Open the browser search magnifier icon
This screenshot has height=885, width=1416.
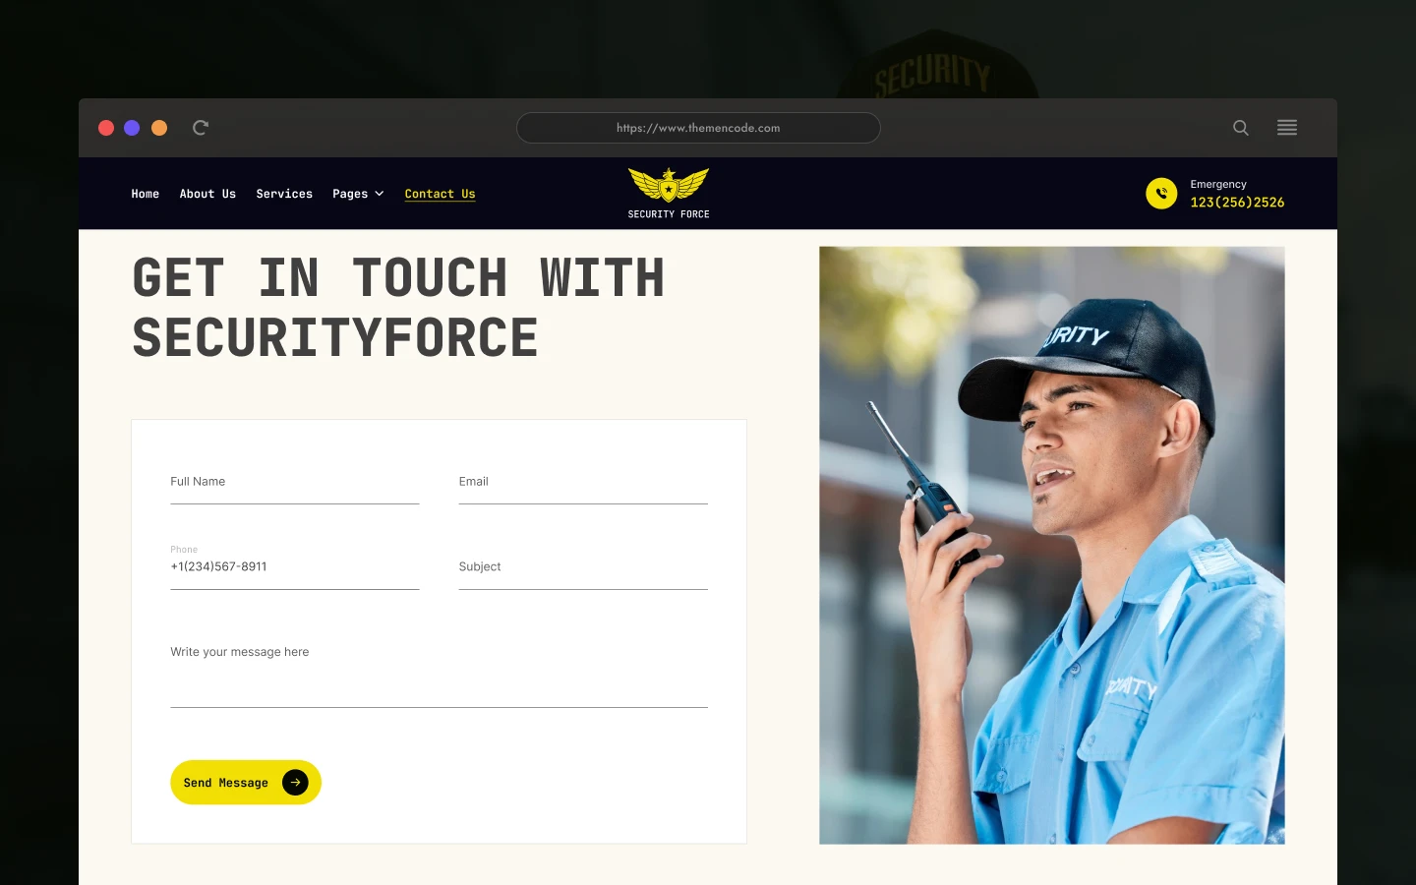(x=1241, y=128)
